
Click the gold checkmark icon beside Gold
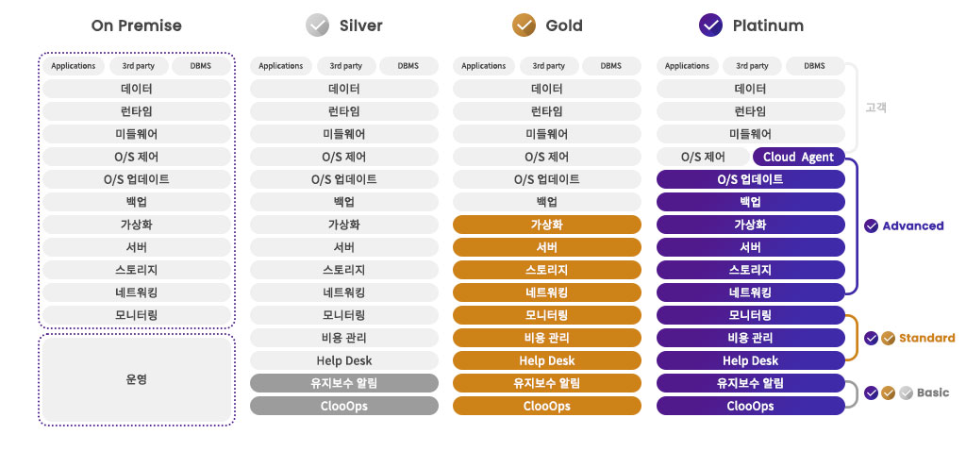pos(524,26)
